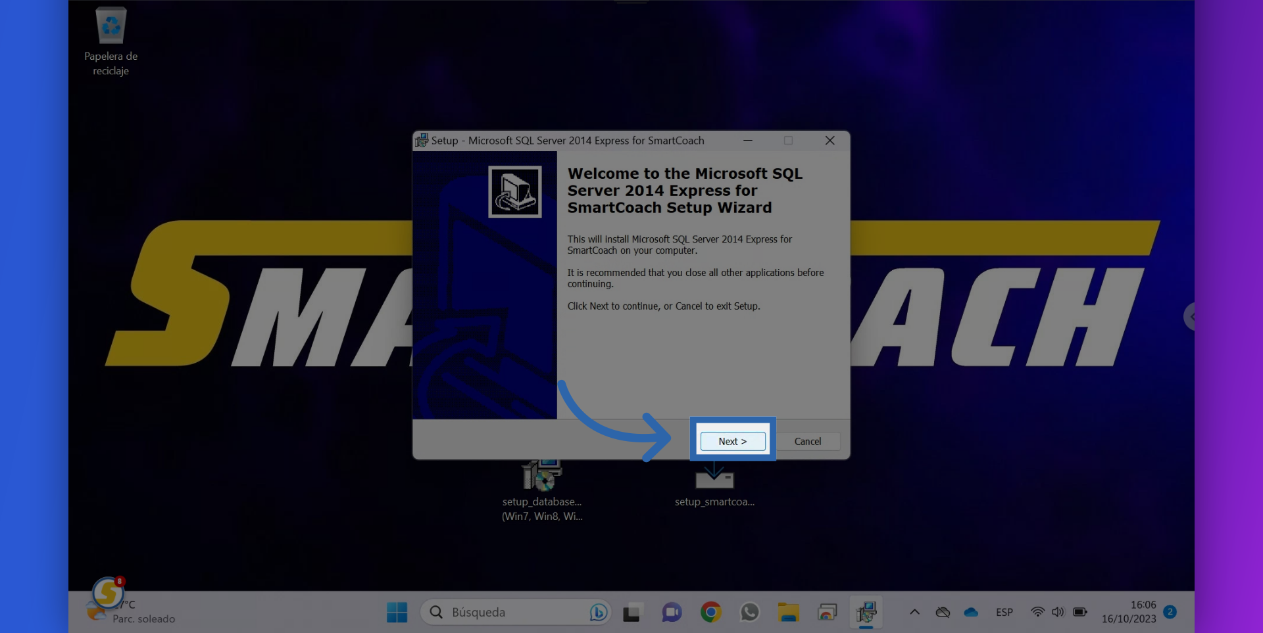
Task: Open the notification badge showing 2
Action: [1170, 612]
